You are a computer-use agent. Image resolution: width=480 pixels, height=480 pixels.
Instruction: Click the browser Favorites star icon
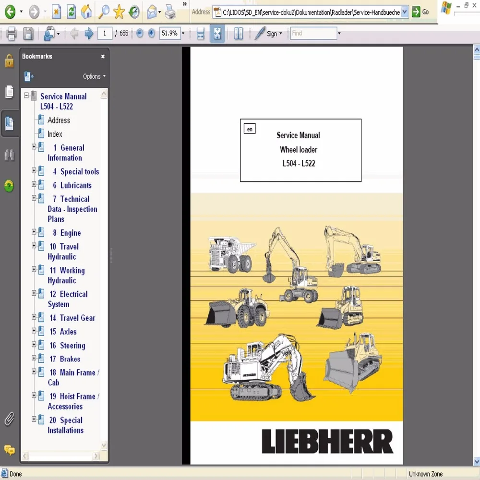(119, 12)
